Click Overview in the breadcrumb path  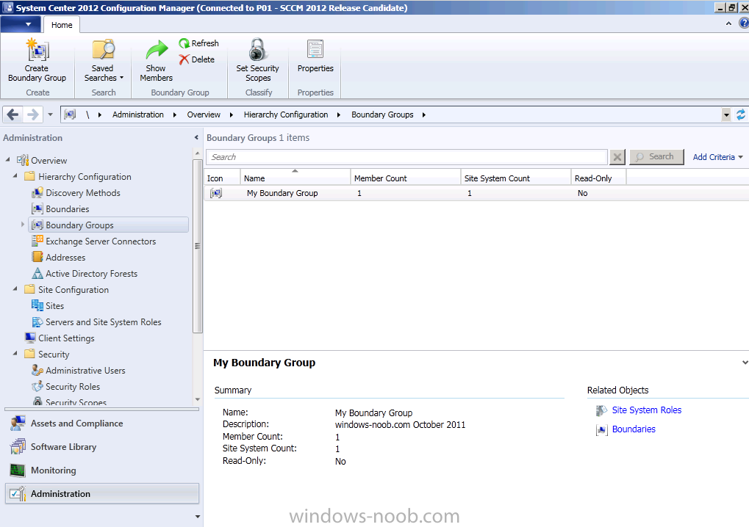204,115
